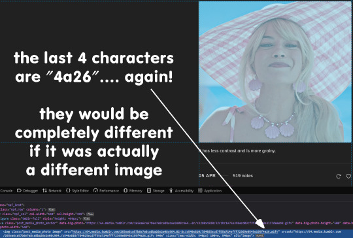Switch to the Memory tab
The image size is (353, 238).
[x=133, y=191]
